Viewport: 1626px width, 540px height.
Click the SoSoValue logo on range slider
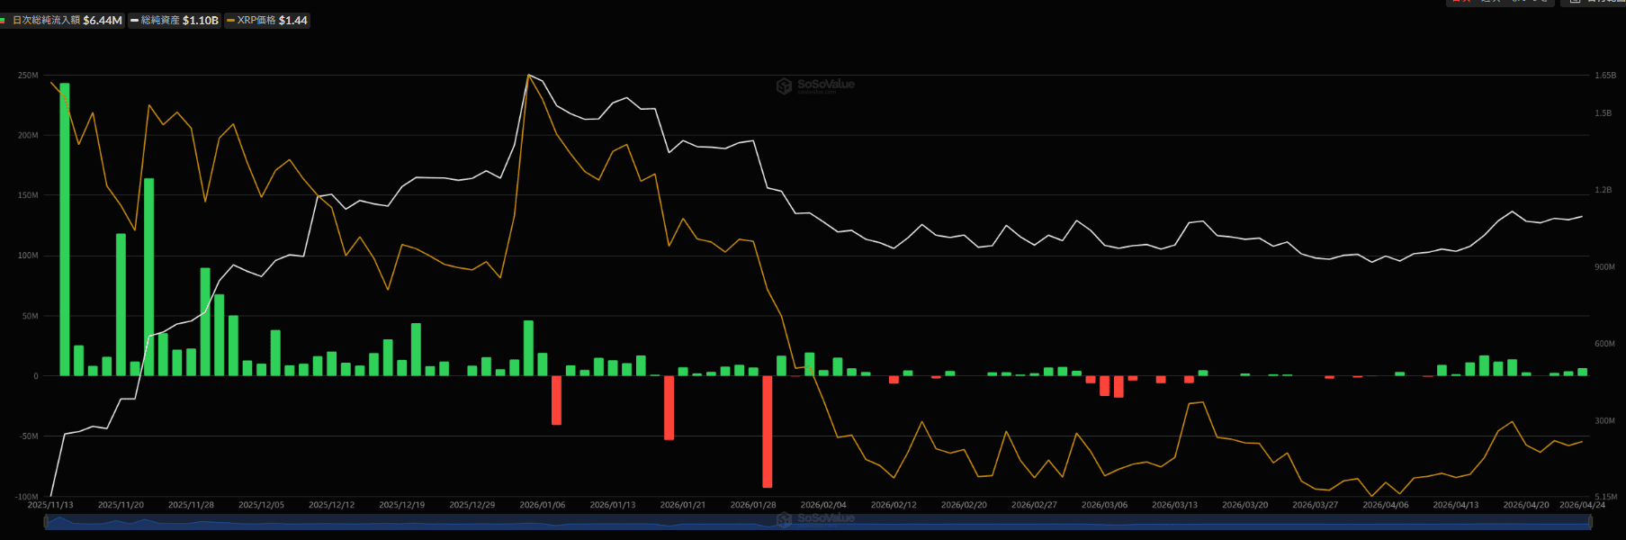click(815, 519)
